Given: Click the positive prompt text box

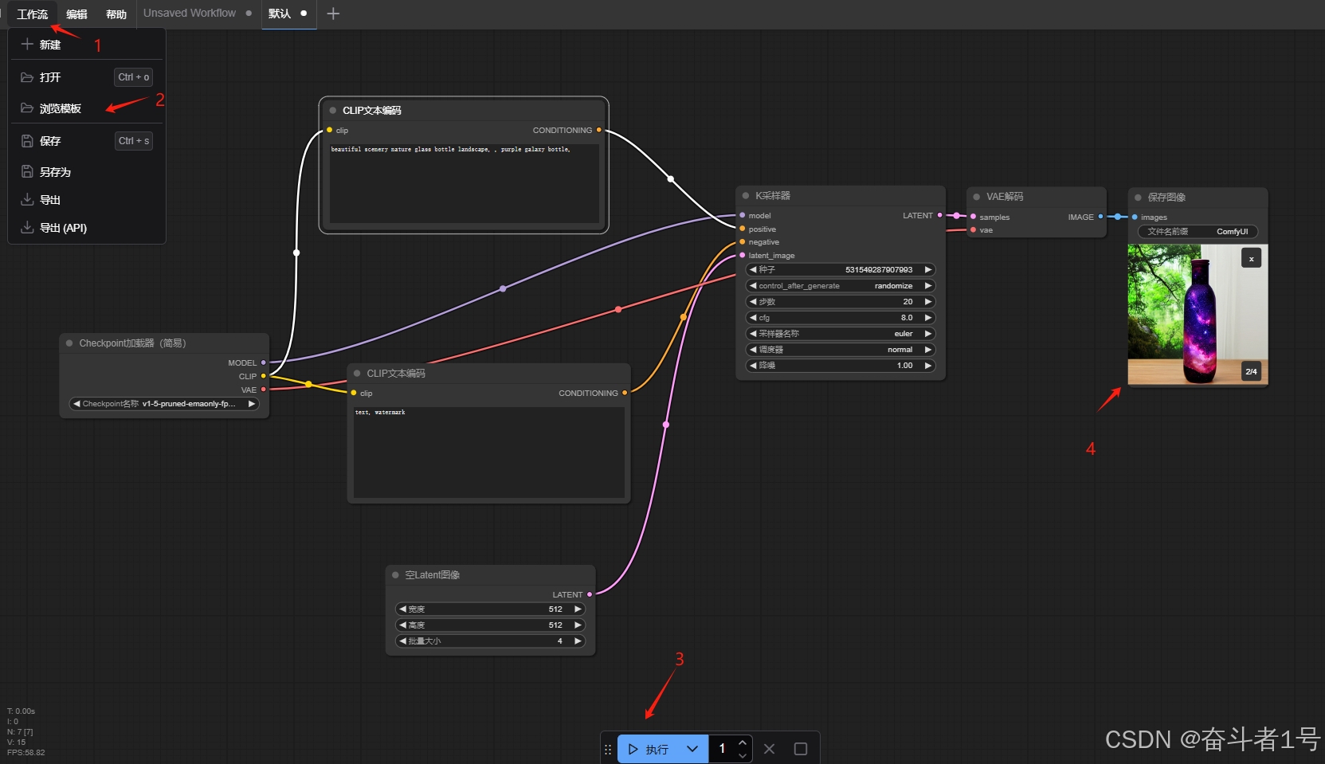Looking at the screenshot, I should click(x=464, y=183).
